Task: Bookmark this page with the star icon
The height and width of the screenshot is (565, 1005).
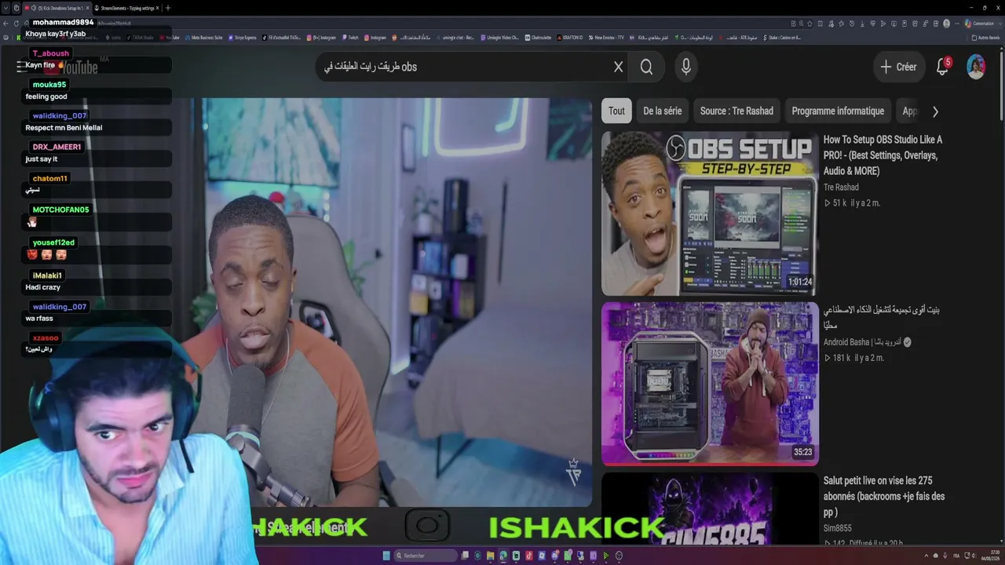Action: [809, 24]
